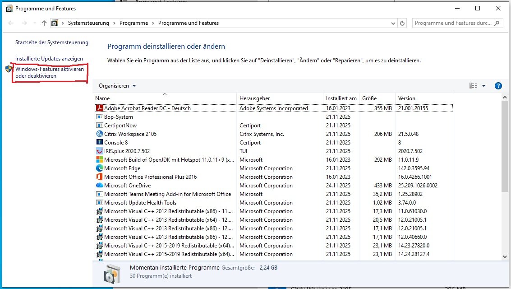Click the refresh button beside address bar
The width and height of the screenshot is (511, 289).
[403, 23]
